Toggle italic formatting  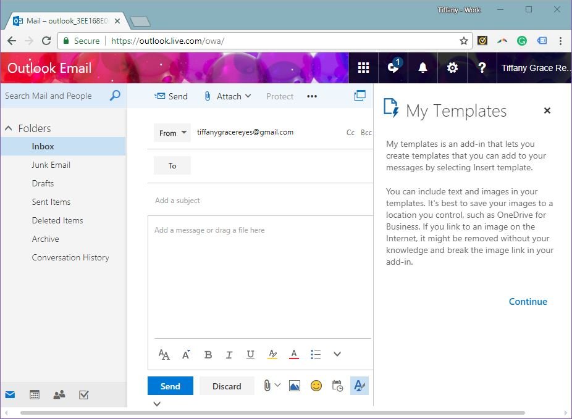point(229,354)
